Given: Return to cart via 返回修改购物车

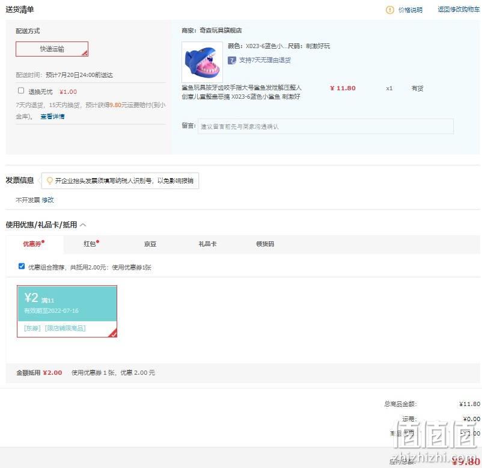Looking at the screenshot, I should (x=459, y=10).
